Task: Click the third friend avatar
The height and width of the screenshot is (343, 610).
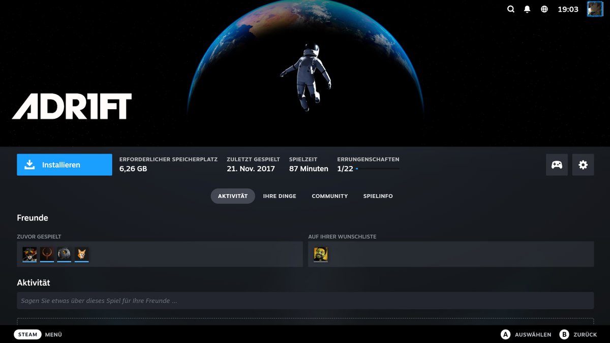Action: [x=64, y=255]
